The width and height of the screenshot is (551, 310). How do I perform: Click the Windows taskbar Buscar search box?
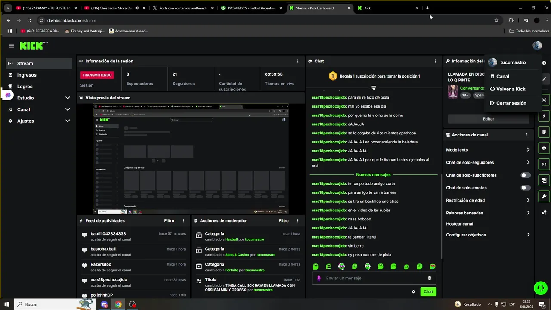(54, 304)
